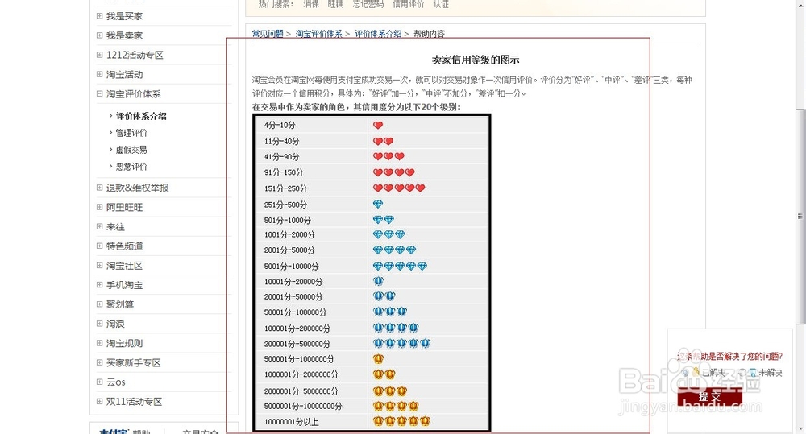Click the scrollbar down arrow

[800, 428]
